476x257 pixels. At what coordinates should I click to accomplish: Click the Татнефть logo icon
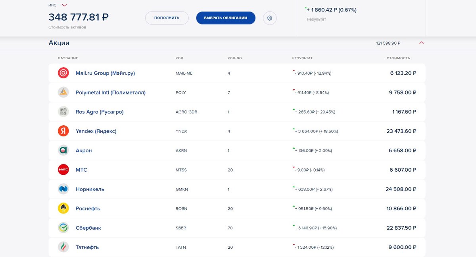[63, 248]
